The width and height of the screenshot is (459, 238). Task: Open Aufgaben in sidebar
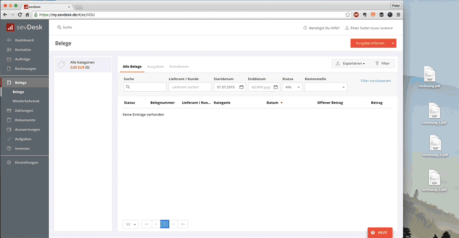(23, 139)
